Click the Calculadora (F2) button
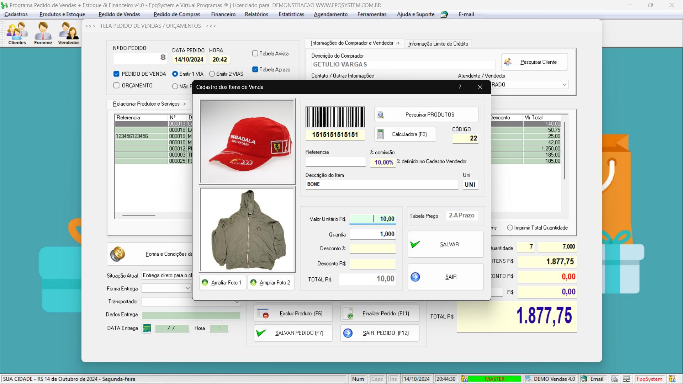683x384 pixels. pos(405,134)
